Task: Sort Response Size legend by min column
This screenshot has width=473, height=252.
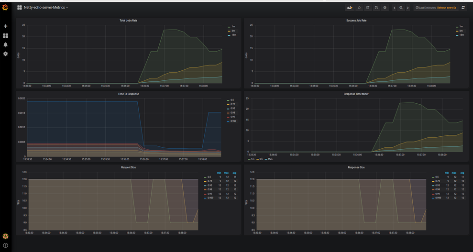Action: click(447, 173)
